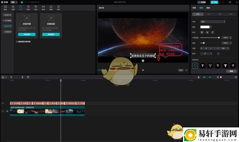The height and width of the screenshot is (142, 239).
Task: Click the teal start button under 识别字幕
Action: [27, 34]
